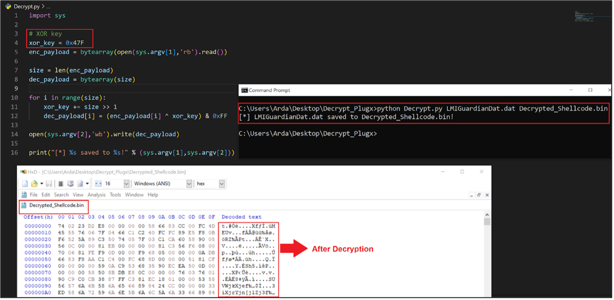Click the New file icon in HxD
This screenshot has height=300, width=614.
(x=25, y=184)
